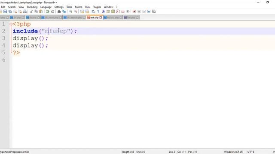This screenshot has width=275, height=154.
Task: Click "display();" on line 3
Action: coord(30,38)
